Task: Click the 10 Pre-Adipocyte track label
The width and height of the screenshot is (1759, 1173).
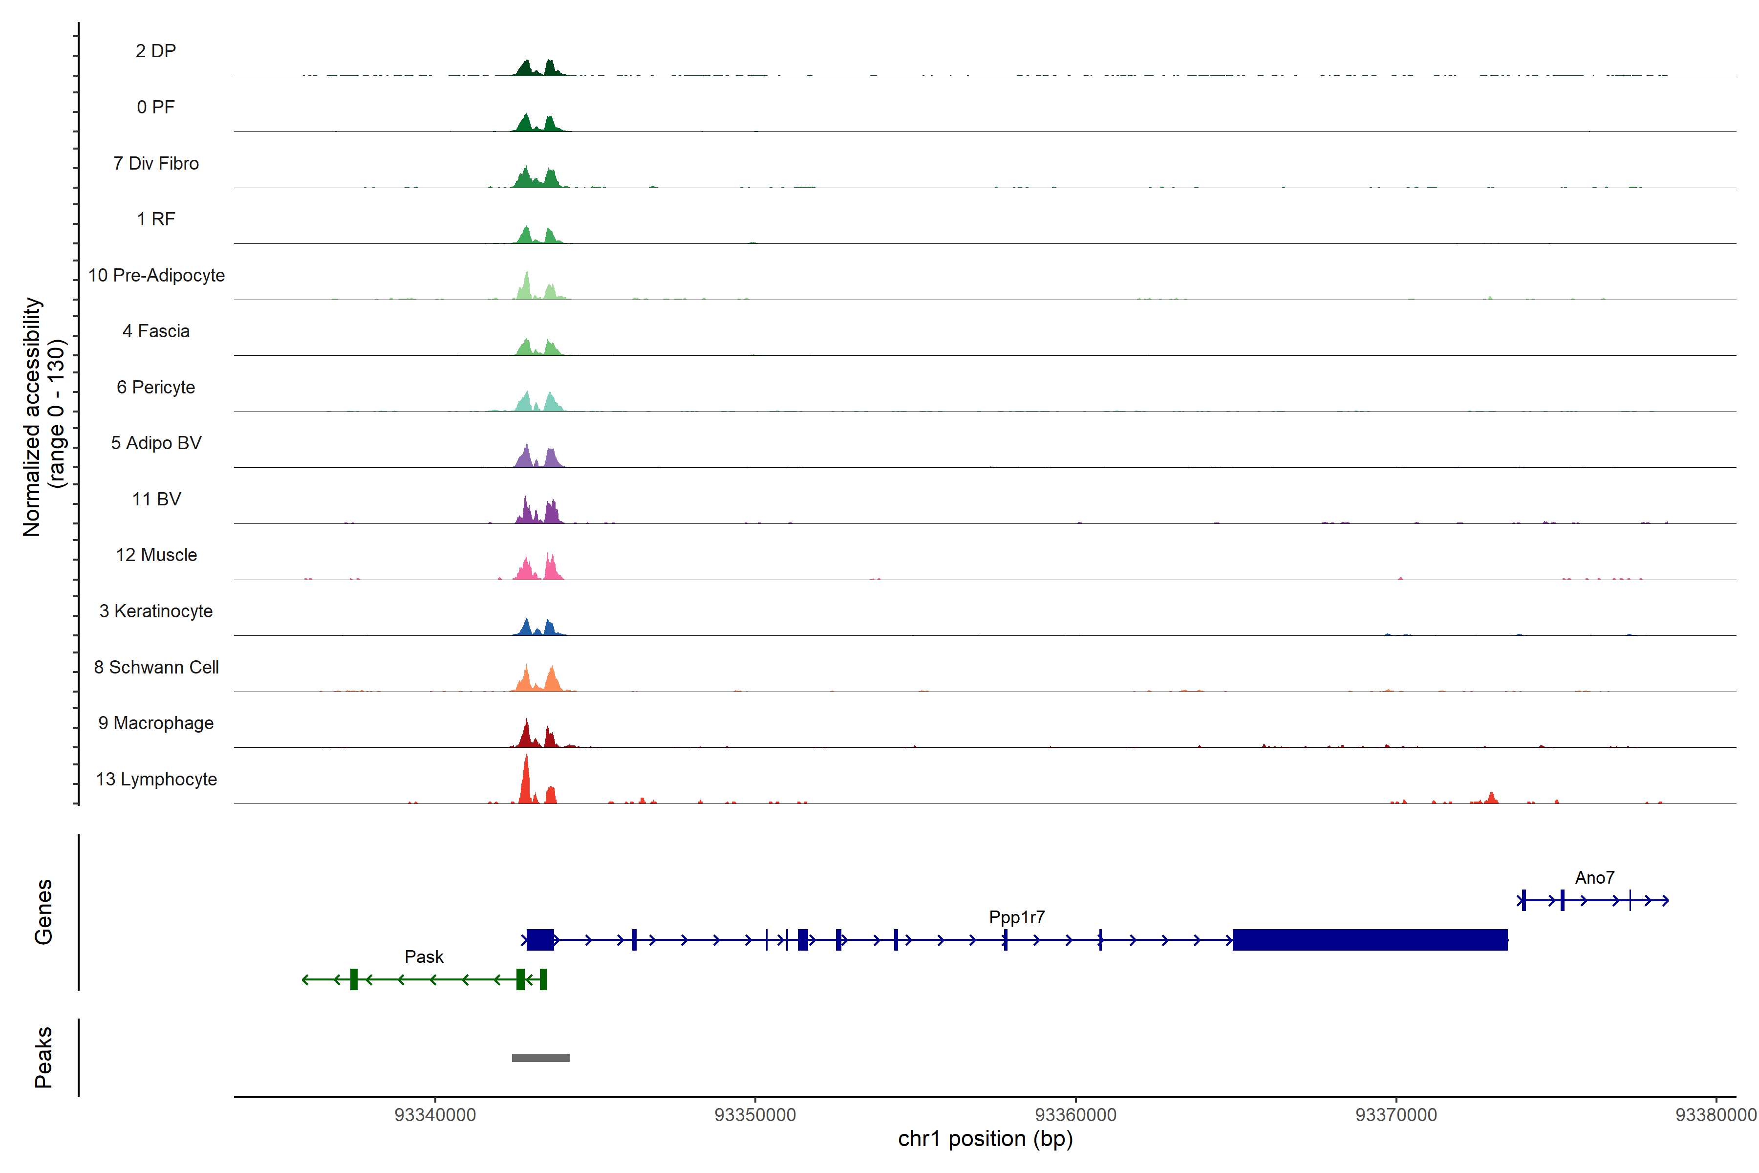Action: pyautogui.click(x=156, y=275)
